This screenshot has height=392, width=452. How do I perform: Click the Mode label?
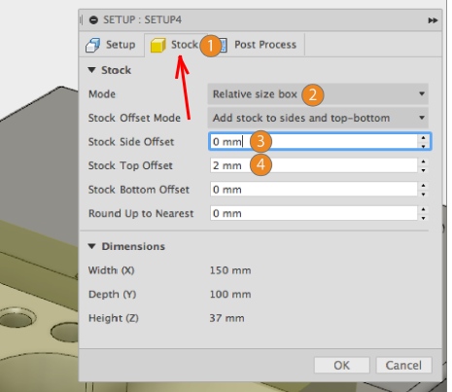[102, 94]
